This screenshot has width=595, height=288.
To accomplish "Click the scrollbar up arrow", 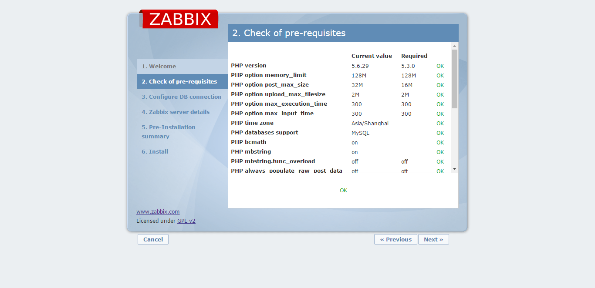I will click(454, 46).
